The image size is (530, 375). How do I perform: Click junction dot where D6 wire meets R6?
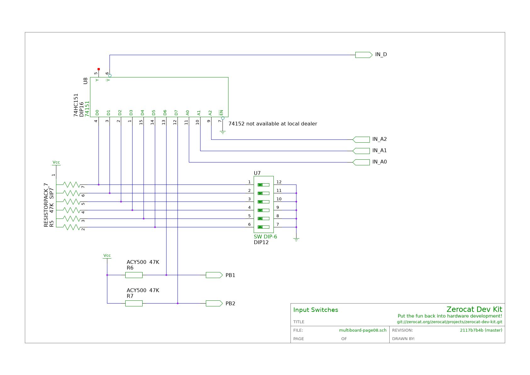(x=166, y=275)
